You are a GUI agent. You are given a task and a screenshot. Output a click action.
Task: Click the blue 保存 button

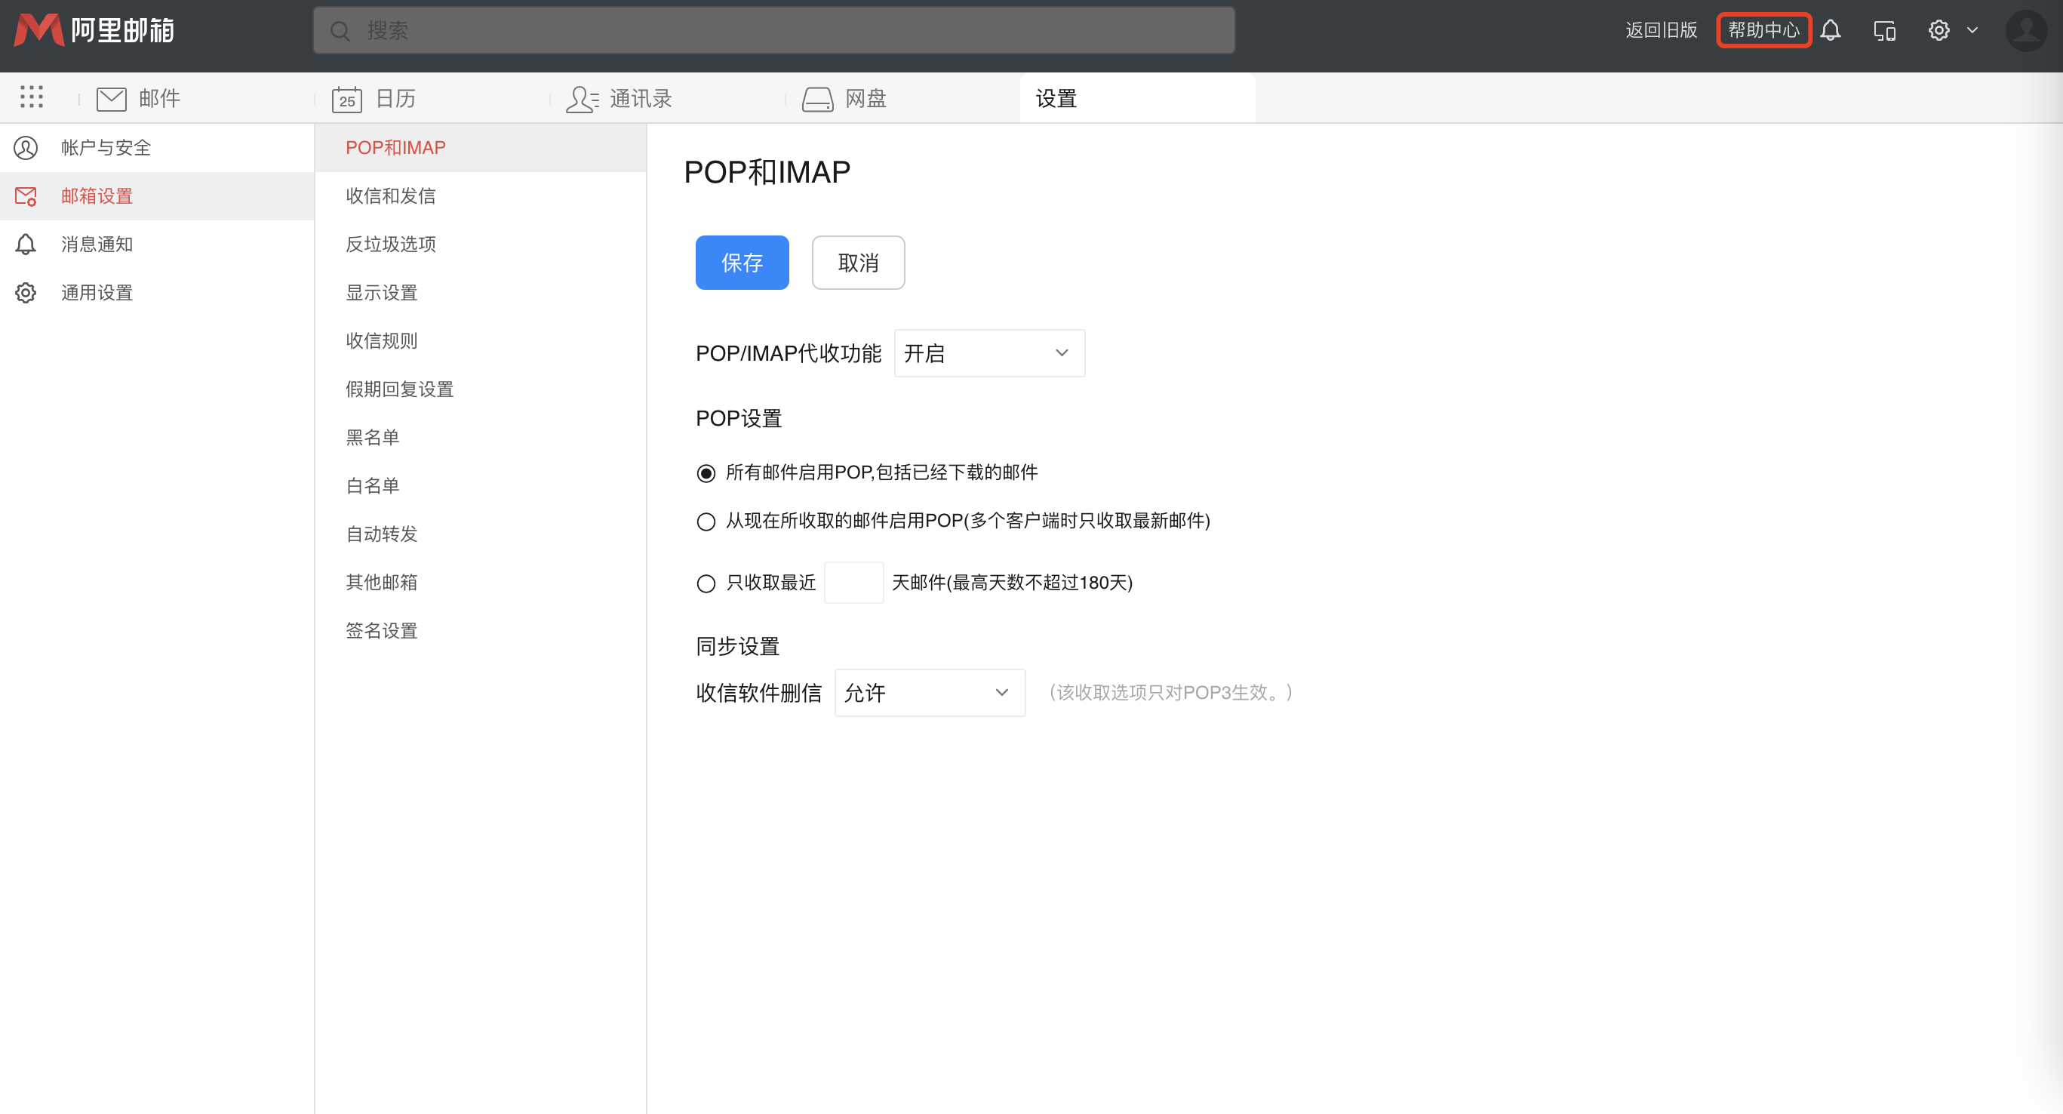(x=742, y=263)
